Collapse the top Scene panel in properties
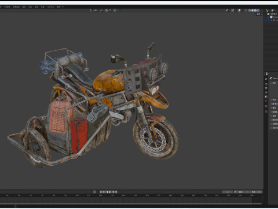The width and height of the screenshot is (278, 209). pos(271,83)
